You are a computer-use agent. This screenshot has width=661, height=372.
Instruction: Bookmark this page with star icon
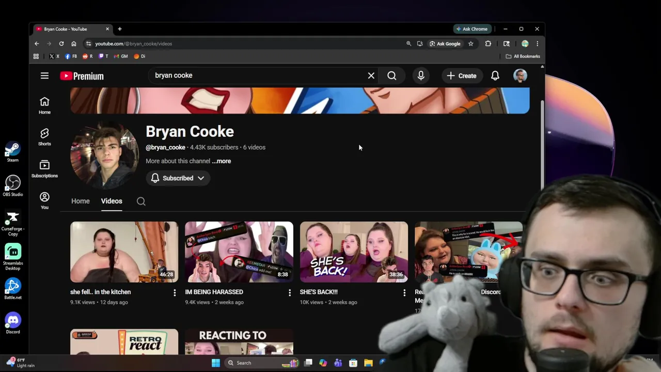(x=470, y=44)
